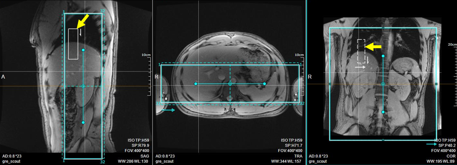Click center target handle in coronal view

[x=383, y=84]
